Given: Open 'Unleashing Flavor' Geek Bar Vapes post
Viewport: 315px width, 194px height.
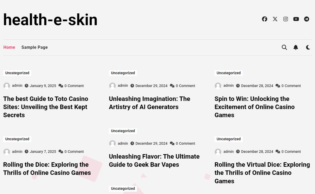Looking at the screenshot, I should click(x=154, y=160).
